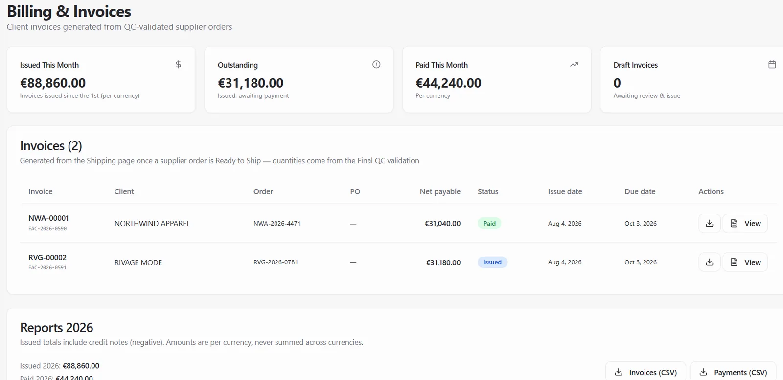Screen dimensions: 783x380
Task: Click Due date Oct 3, 2026 for Rivage Mode
Action: point(641,262)
